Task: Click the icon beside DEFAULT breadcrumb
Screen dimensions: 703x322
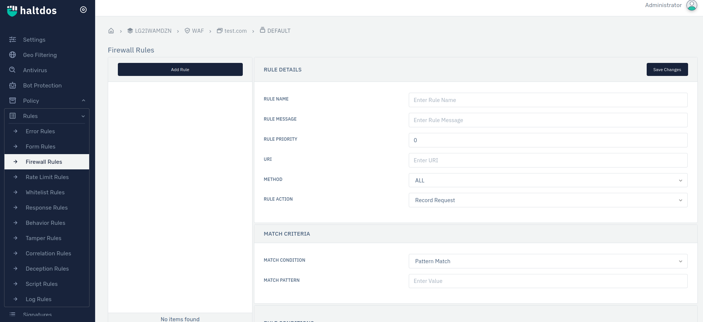Action: [x=263, y=30]
